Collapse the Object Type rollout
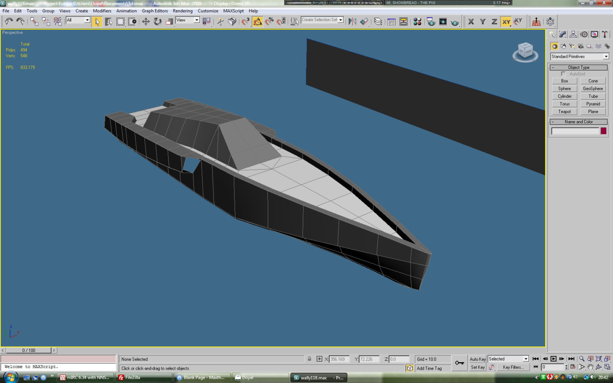The height and width of the screenshot is (383, 613). pyautogui.click(x=579, y=67)
